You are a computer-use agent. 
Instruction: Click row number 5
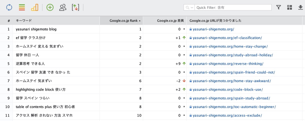[8, 64]
